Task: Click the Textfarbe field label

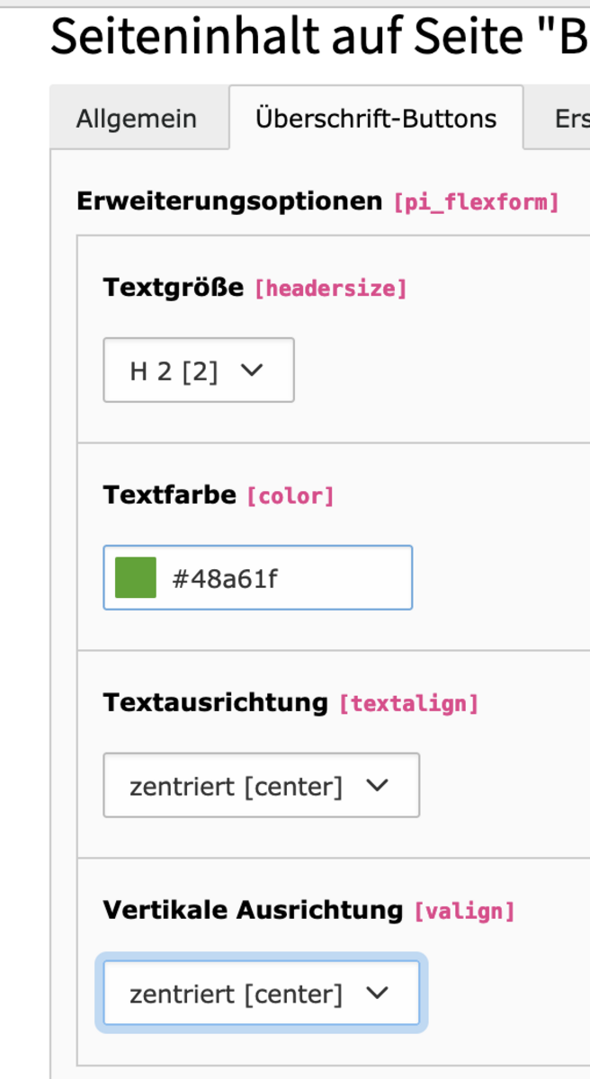Action: [x=170, y=495]
